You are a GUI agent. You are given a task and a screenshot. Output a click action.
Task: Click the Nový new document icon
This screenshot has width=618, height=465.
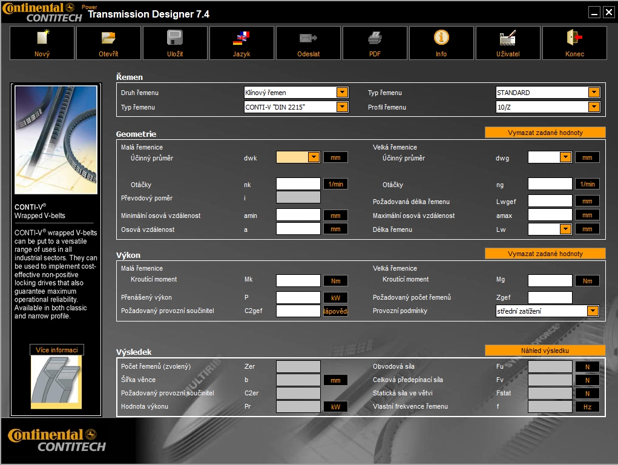pyautogui.click(x=42, y=39)
